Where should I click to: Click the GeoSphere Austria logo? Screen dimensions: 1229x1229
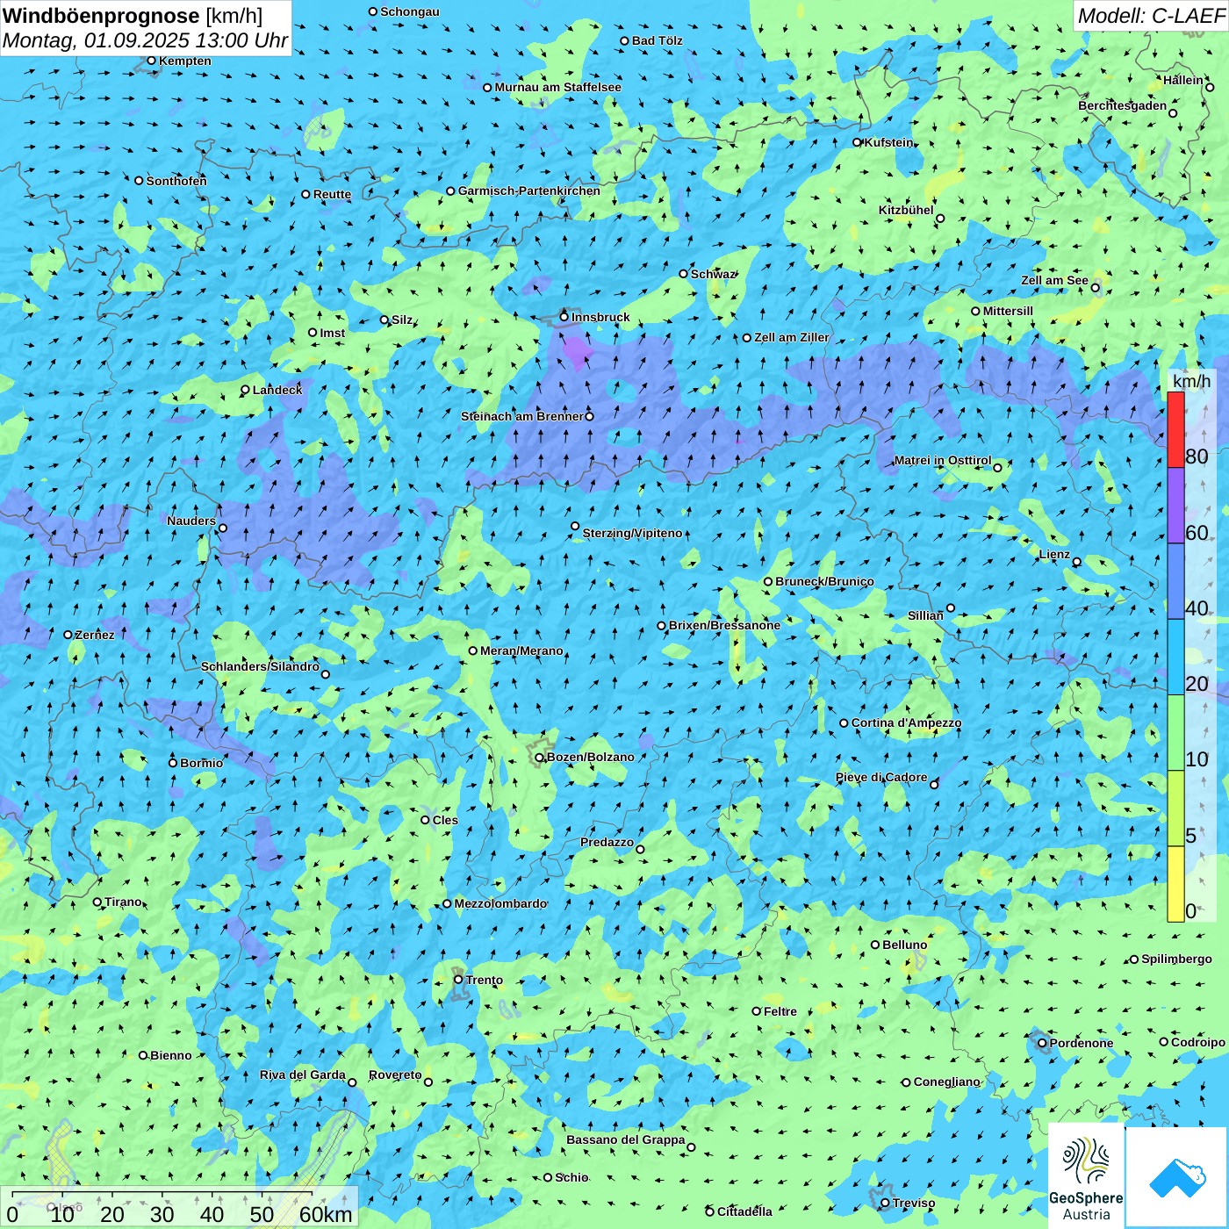tap(1086, 1176)
